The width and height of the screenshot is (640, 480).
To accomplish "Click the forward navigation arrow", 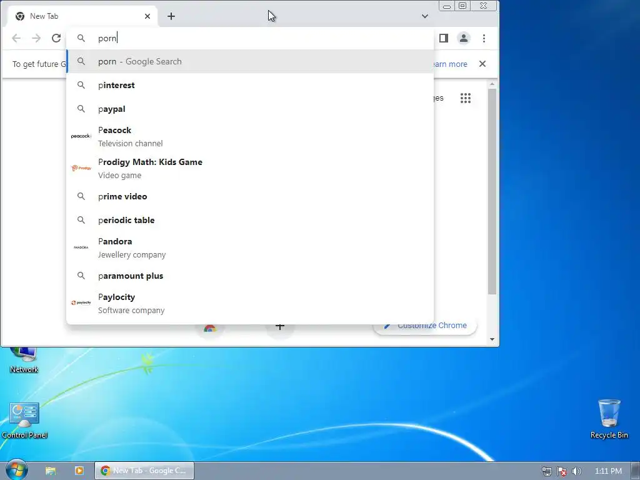I will coord(36,38).
